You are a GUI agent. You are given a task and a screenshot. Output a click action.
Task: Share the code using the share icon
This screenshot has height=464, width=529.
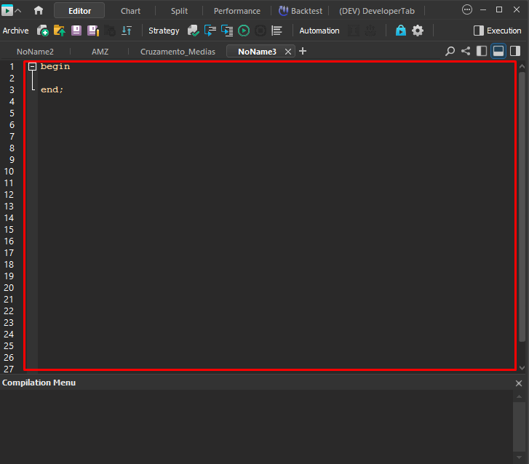(x=466, y=51)
